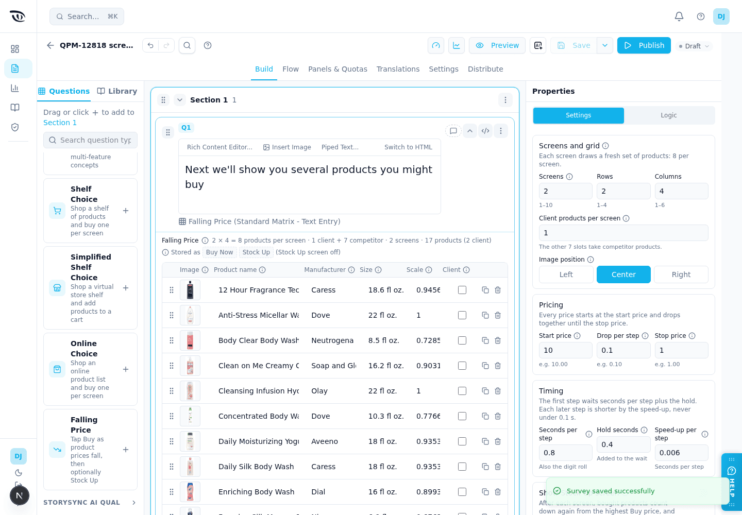Edit the Start price field
742x515 pixels.
pos(566,350)
